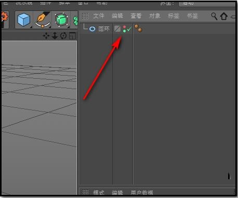Open the render settings gear icon
This screenshot has width=238, height=198.
point(5,20)
